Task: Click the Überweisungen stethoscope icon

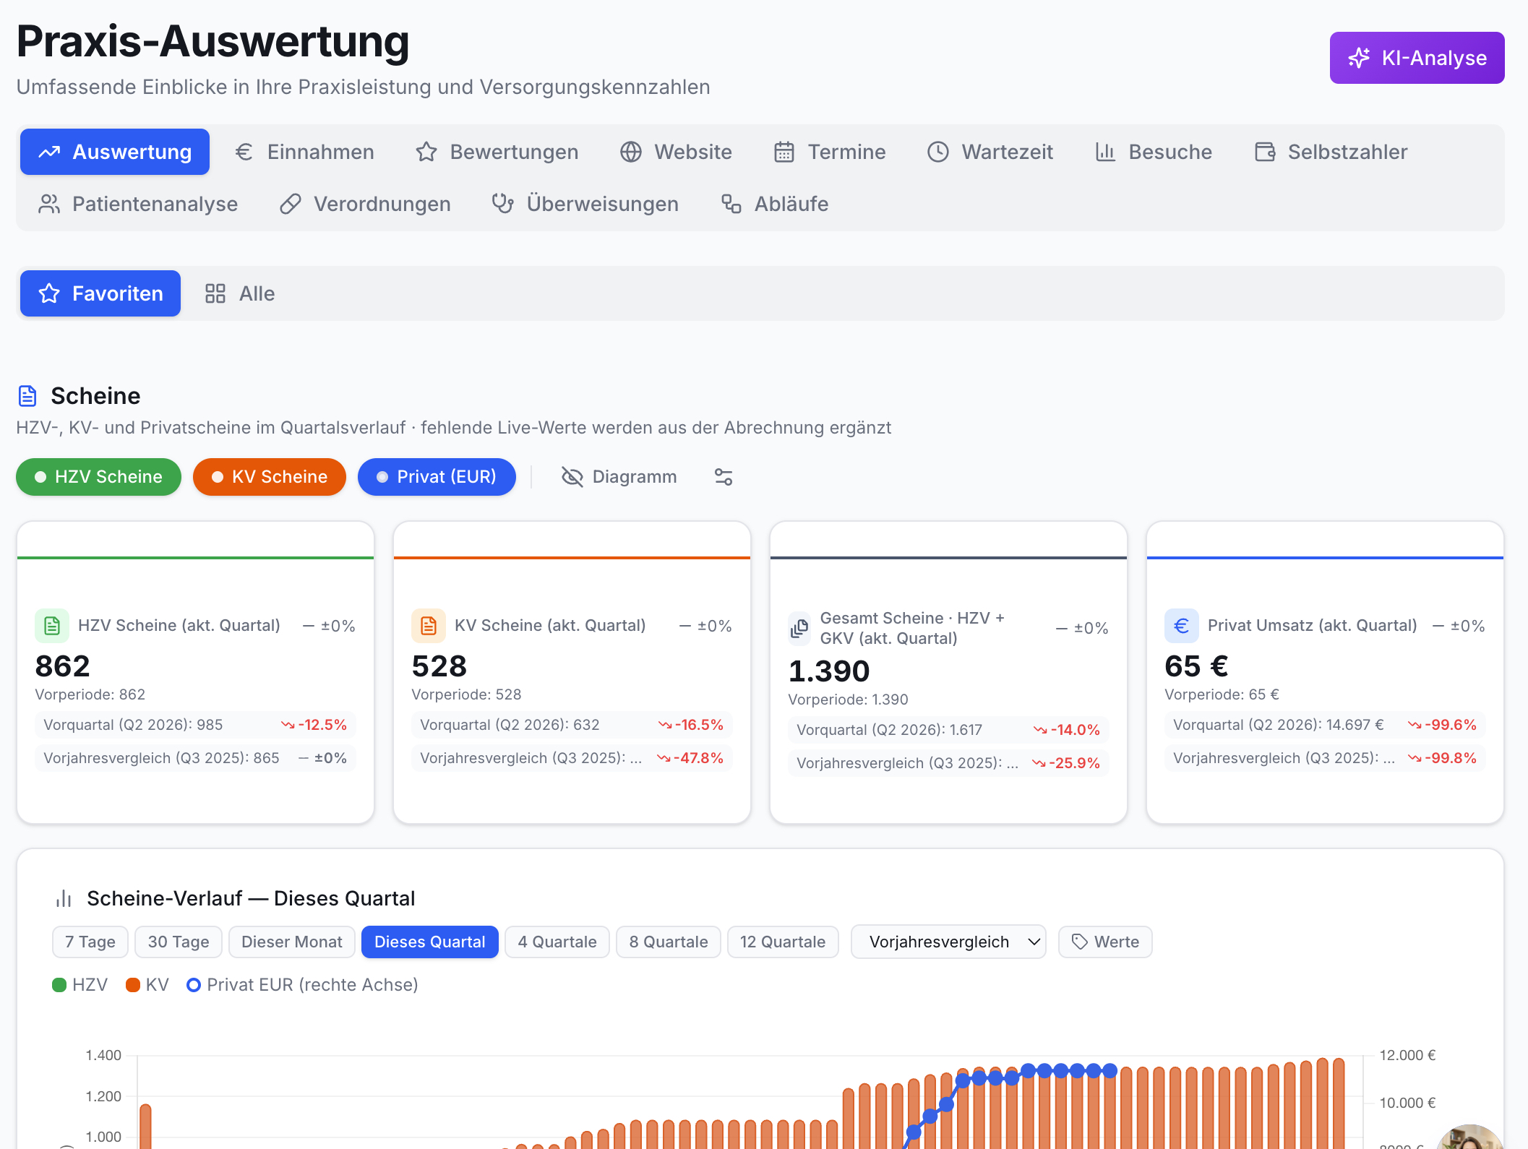Action: [503, 204]
